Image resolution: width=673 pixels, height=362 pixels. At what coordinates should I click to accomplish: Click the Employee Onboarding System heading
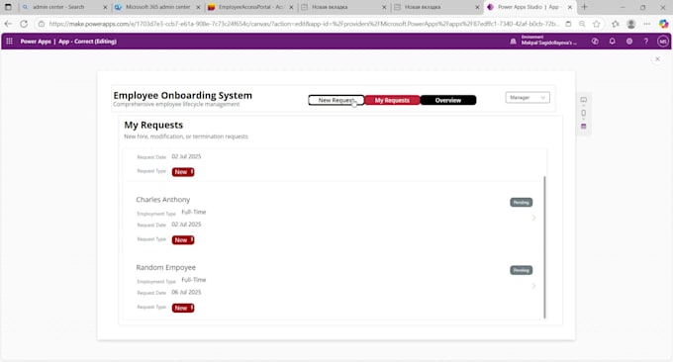(182, 95)
